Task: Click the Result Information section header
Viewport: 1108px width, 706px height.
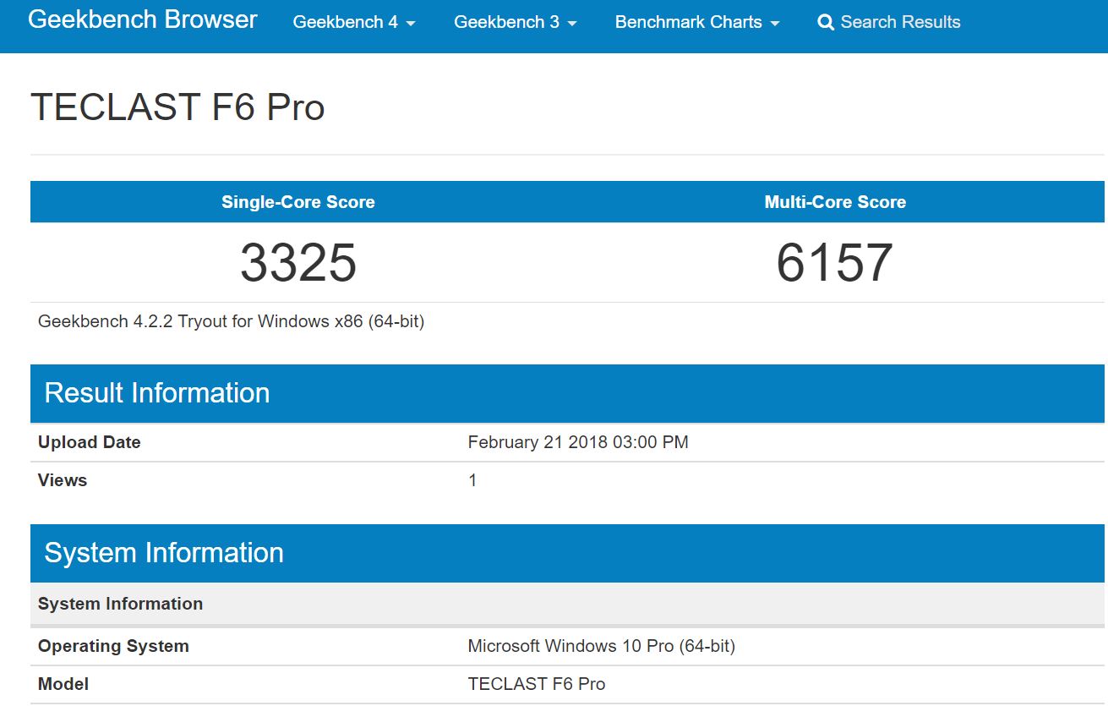Action: (567, 393)
